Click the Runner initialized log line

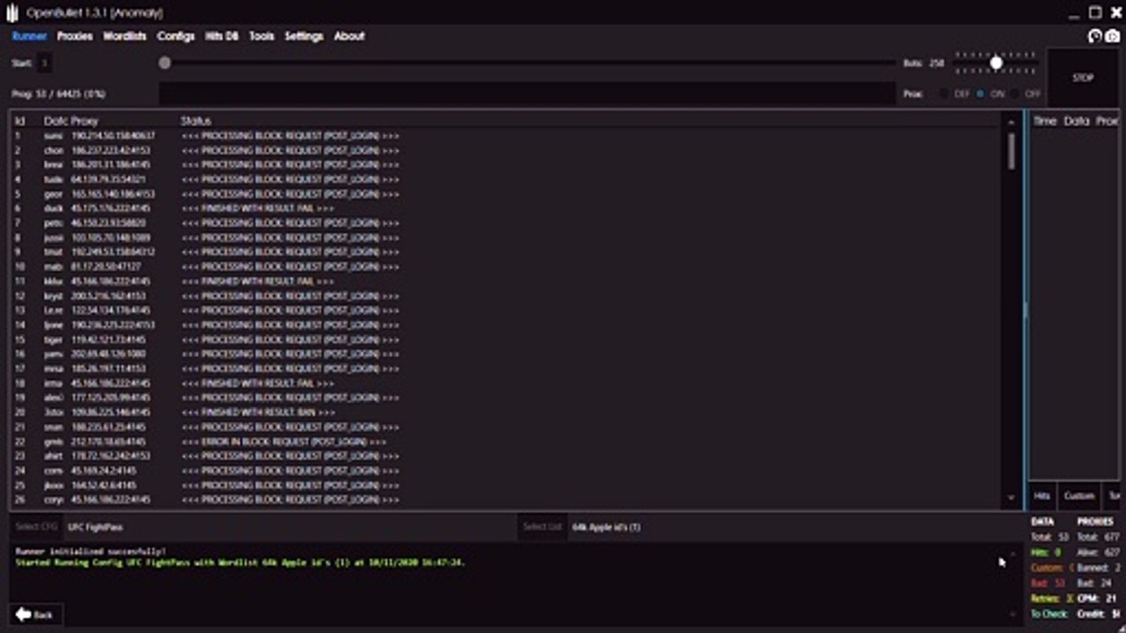(91, 551)
